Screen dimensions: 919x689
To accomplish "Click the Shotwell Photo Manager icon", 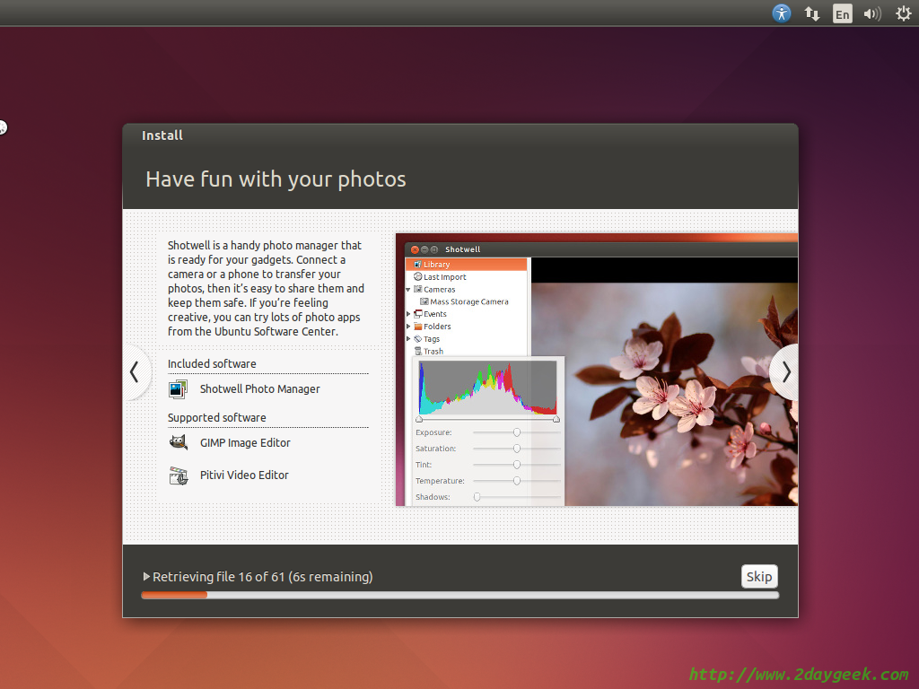I will (x=178, y=389).
